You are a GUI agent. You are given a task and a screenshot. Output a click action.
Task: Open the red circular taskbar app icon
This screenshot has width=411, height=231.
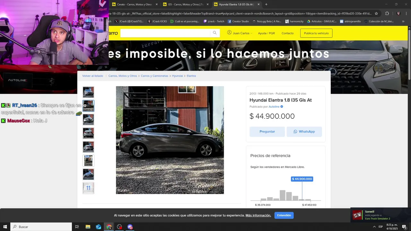tap(119, 227)
